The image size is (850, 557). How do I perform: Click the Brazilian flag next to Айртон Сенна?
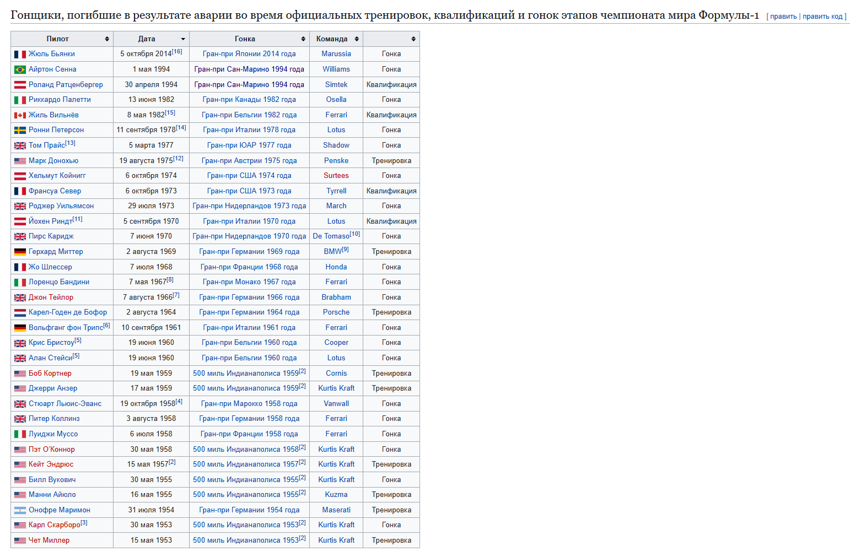[20, 69]
